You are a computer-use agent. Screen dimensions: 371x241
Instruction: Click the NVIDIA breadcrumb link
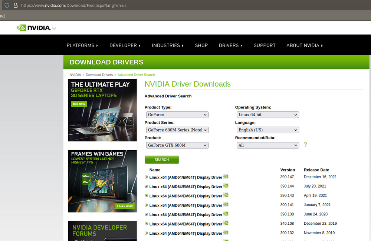tap(75, 75)
